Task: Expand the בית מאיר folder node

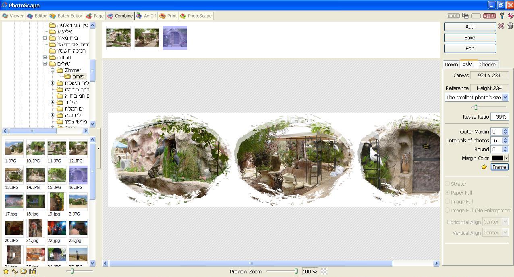Action: (x=45, y=38)
